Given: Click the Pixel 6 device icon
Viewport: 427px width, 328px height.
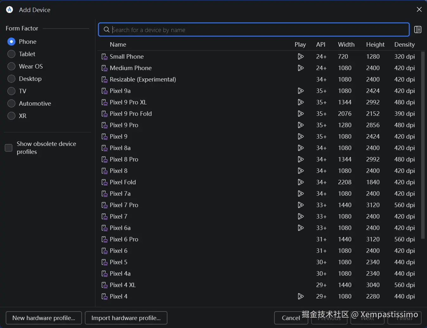Looking at the screenshot, I should pyautogui.click(x=104, y=251).
